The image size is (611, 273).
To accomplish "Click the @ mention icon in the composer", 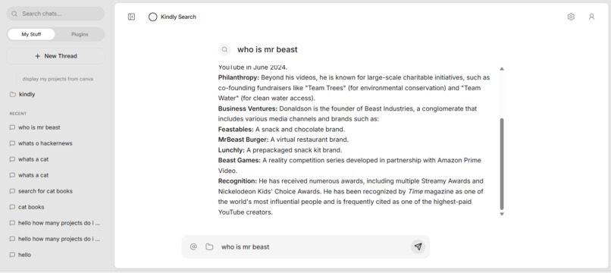I will point(193,246).
